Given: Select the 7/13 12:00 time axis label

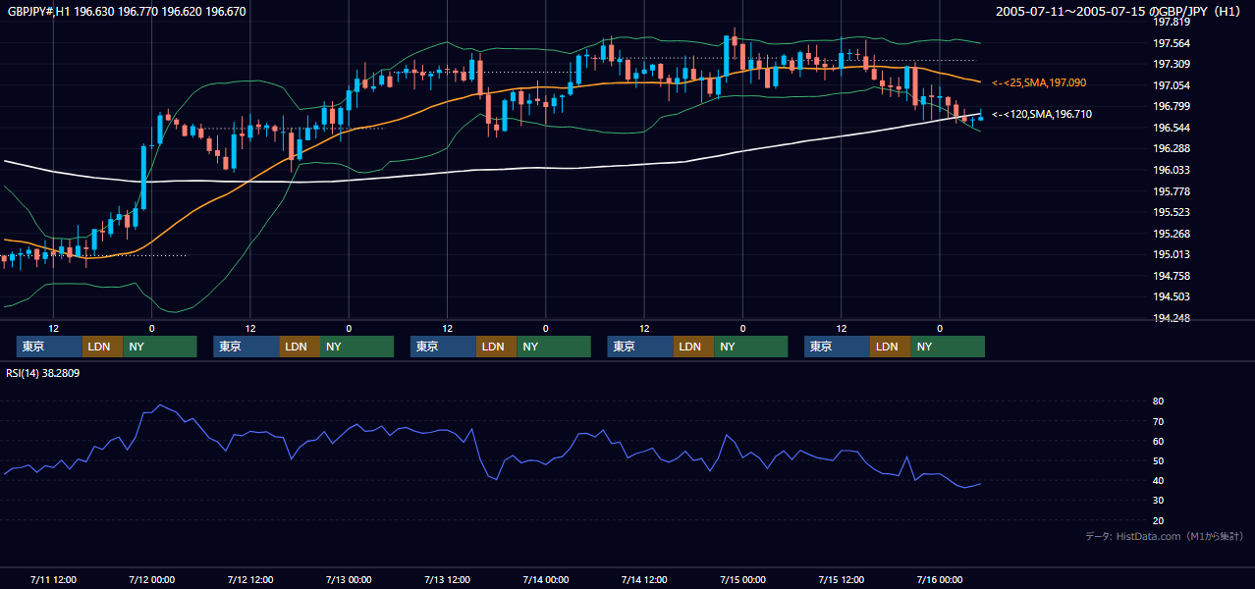Looking at the screenshot, I should 448,579.
